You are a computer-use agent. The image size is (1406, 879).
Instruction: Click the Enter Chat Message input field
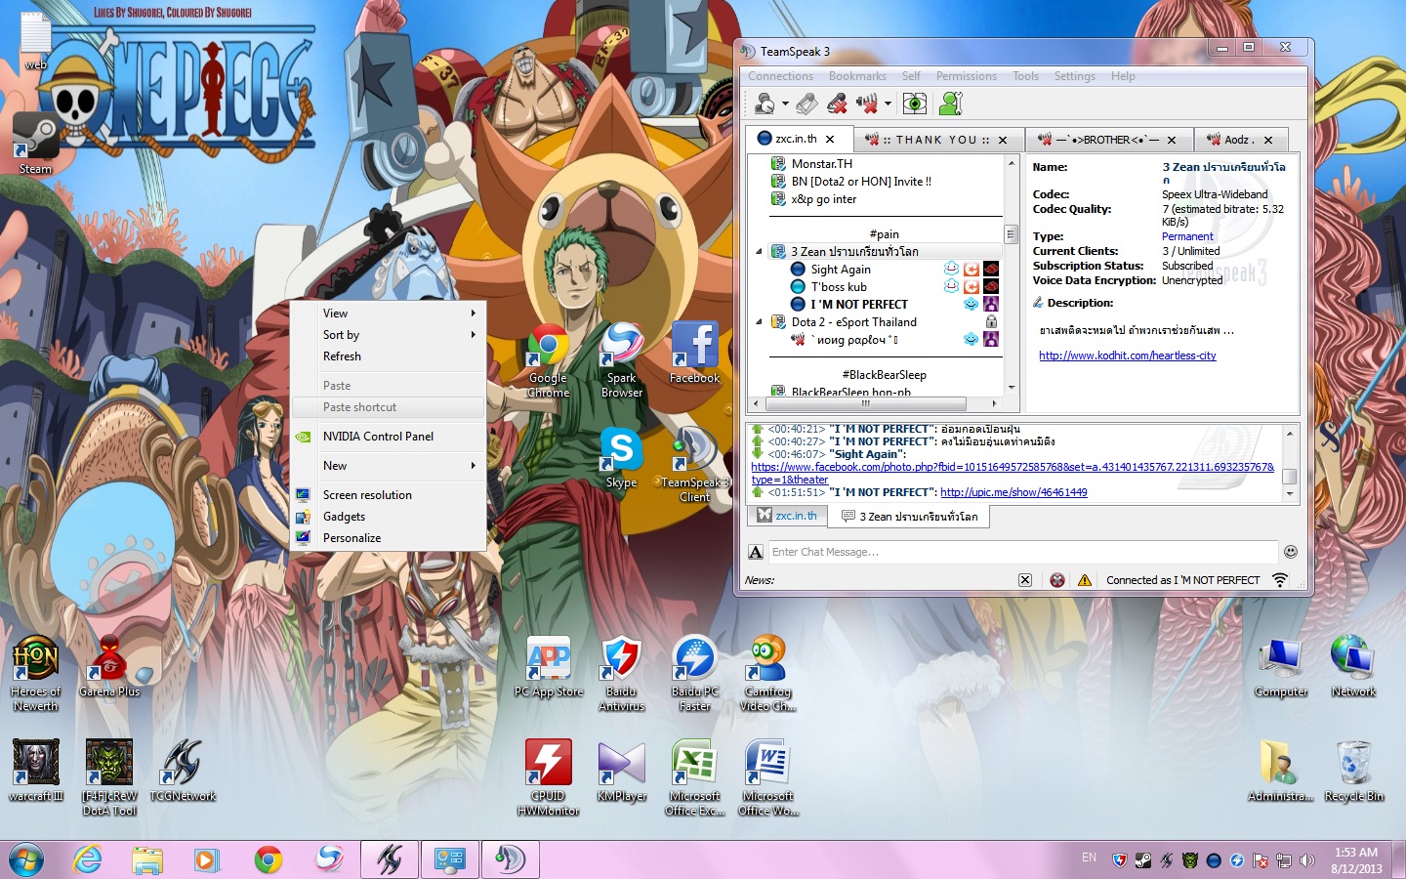[x=1022, y=552]
